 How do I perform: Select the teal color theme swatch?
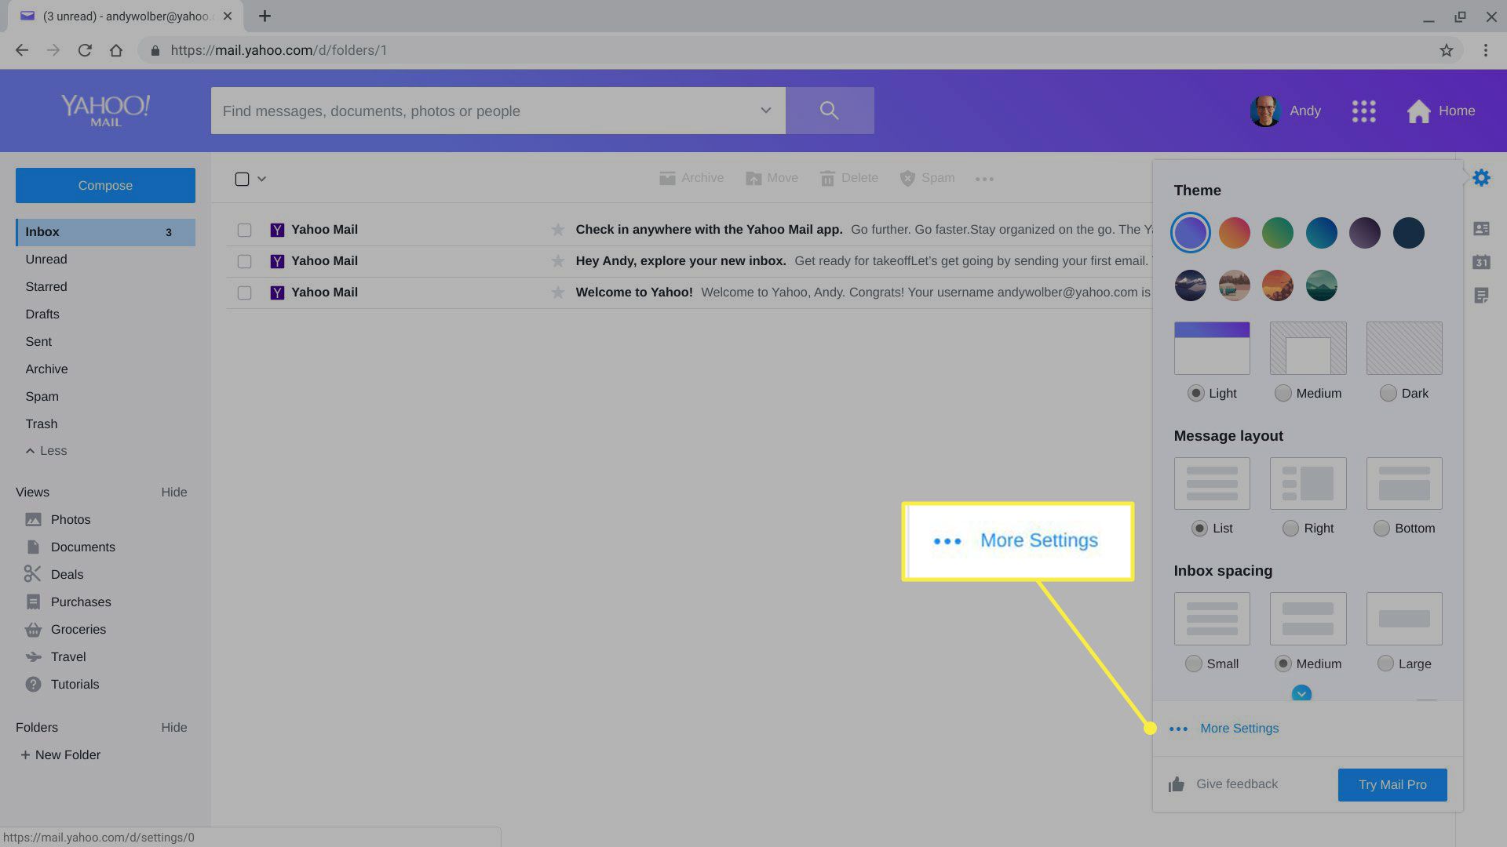[1322, 233]
